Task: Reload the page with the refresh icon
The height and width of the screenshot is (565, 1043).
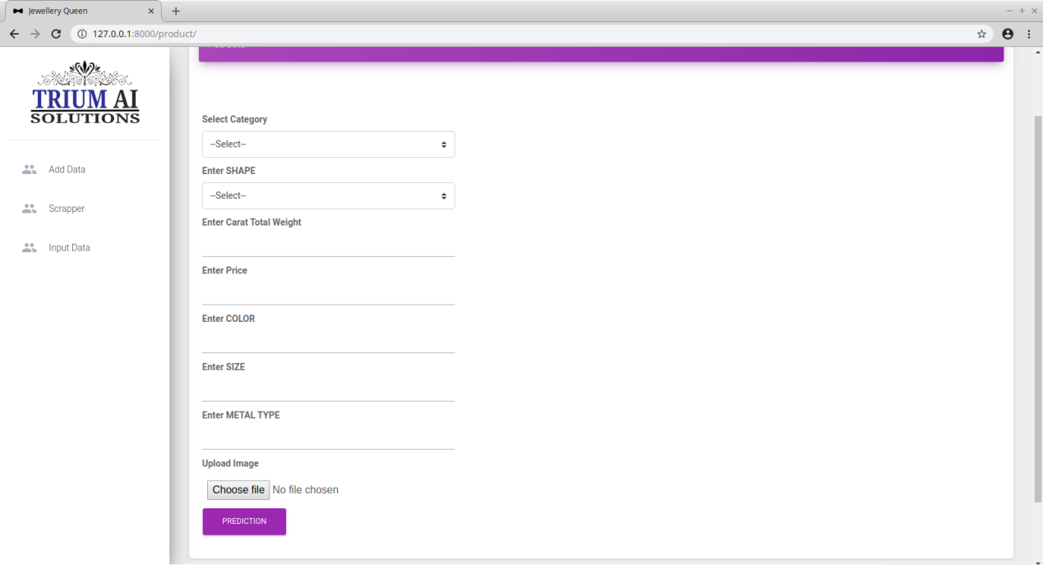Action: pyautogui.click(x=56, y=34)
